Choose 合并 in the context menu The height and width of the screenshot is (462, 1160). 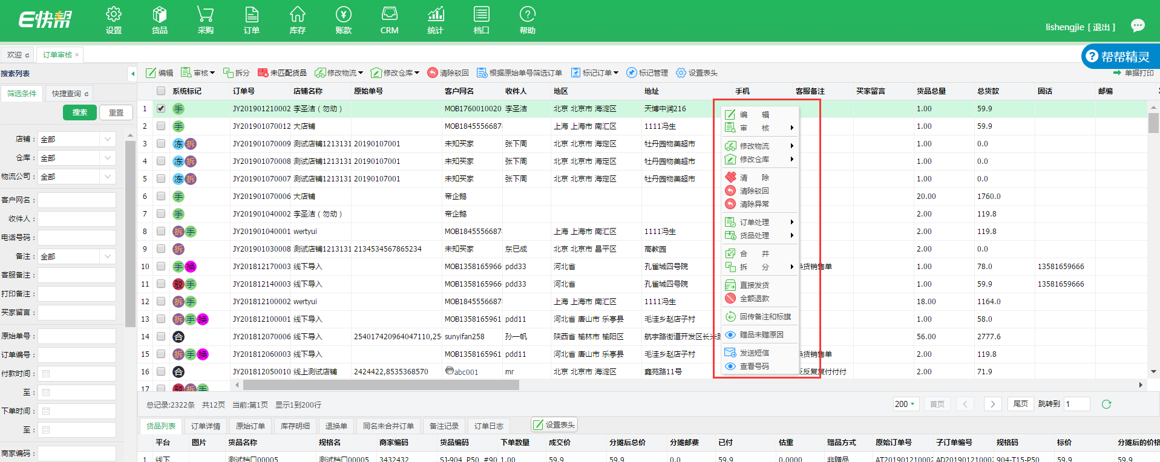761,253
